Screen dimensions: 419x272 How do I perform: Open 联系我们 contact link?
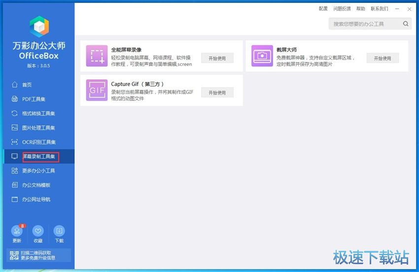point(380,8)
